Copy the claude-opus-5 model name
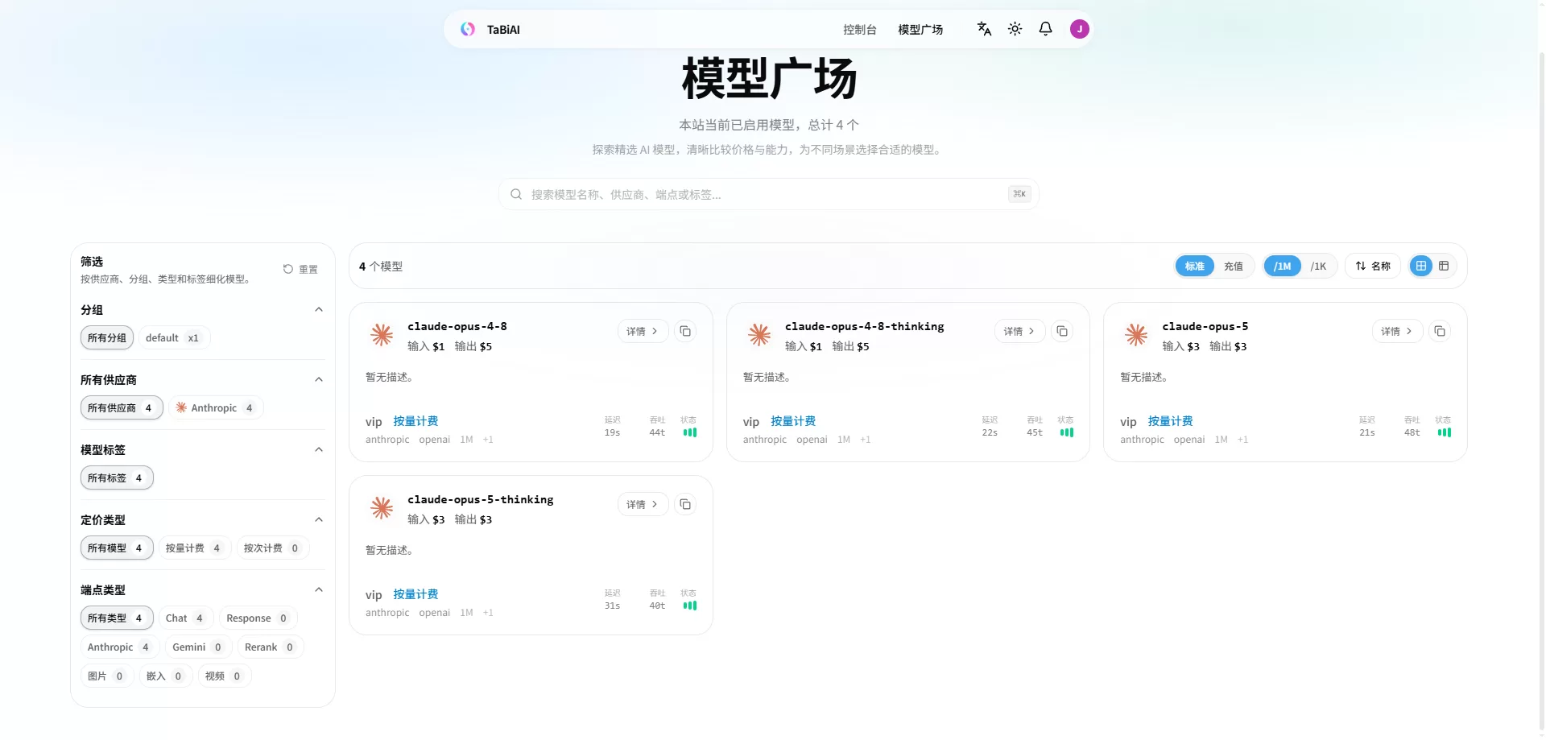 (1440, 331)
